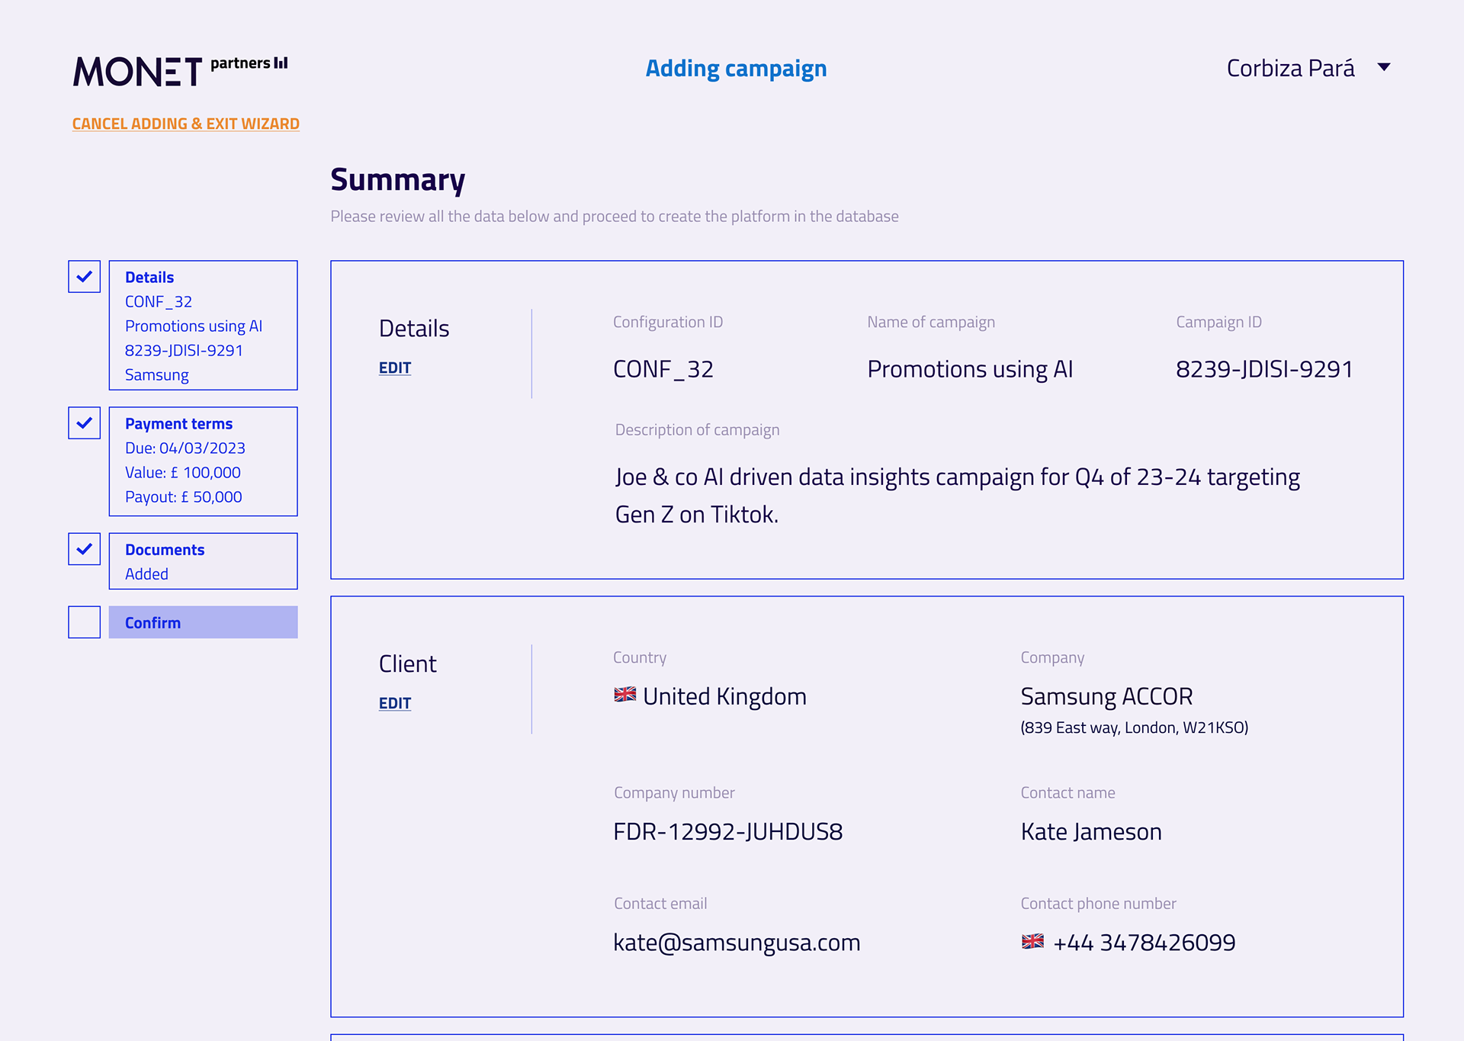This screenshot has height=1041, width=1464.
Task: Tick the Confirm step checkbox
Action: point(85,622)
